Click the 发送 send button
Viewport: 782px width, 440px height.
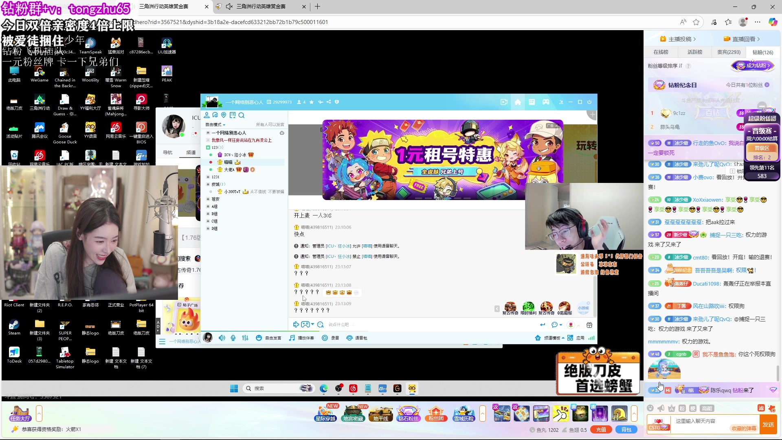(x=768, y=425)
